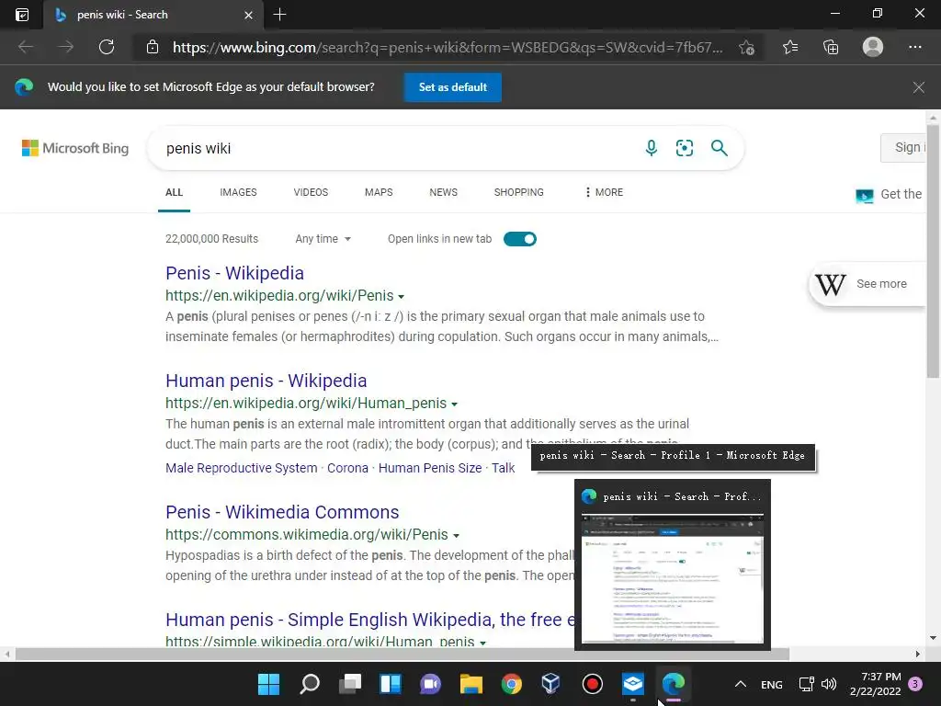This screenshot has height=706, width=941.
Task: Open a new tab with plus
Action: [279, 15]
